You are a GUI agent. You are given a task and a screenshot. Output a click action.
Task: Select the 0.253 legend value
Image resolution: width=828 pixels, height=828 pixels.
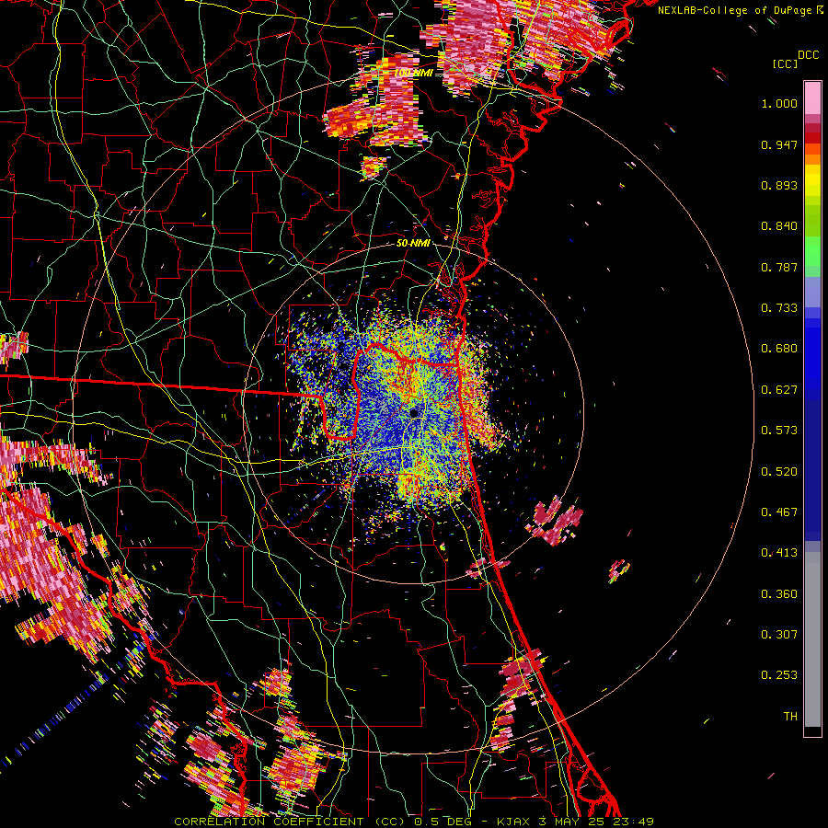pos(779,675)
